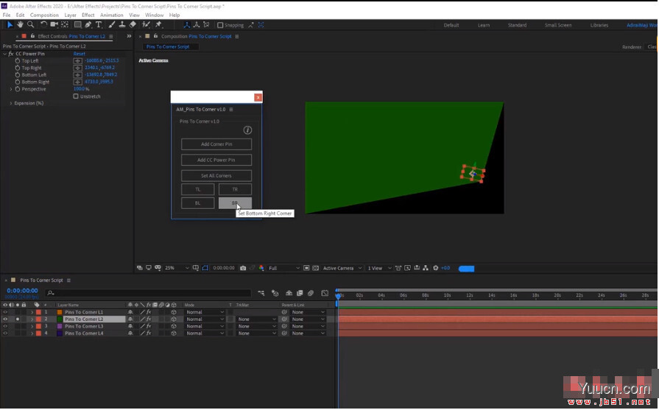Toggle Bottom Right stopwatch
Screen dimensions: 659x410
pyautogui.click(x=17, y=82)
